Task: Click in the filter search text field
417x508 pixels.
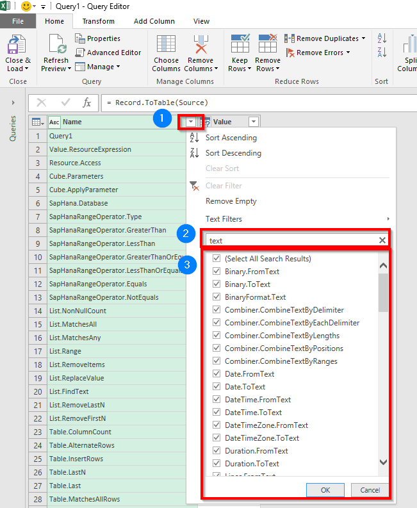Action: tap(291, 240)
